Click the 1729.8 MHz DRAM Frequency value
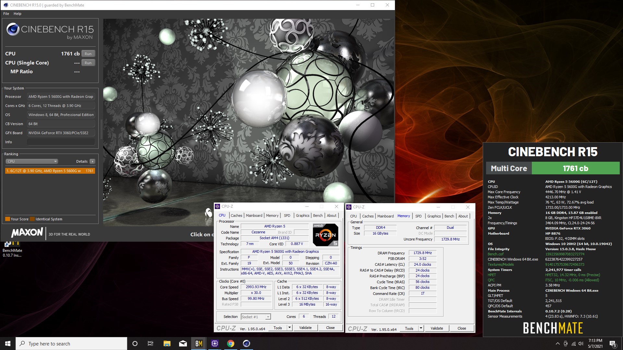This screenshot has width=623, height=350. click(x=422, y=253)
